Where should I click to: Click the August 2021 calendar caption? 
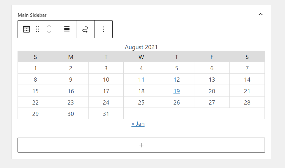[141, 47]
